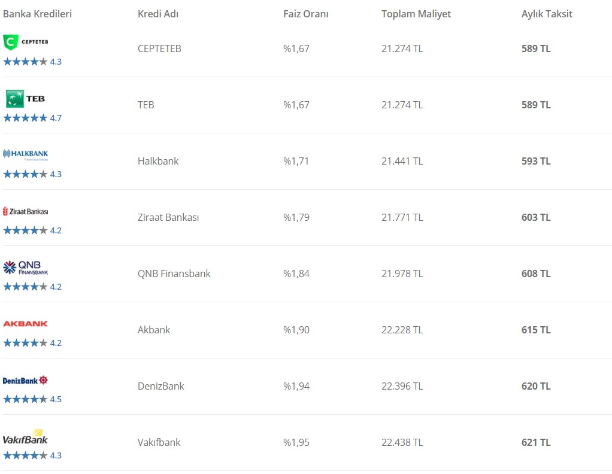Screen dimensions: 612x474
Task: Select the Halkbank logo
Action: click(26, 154)
